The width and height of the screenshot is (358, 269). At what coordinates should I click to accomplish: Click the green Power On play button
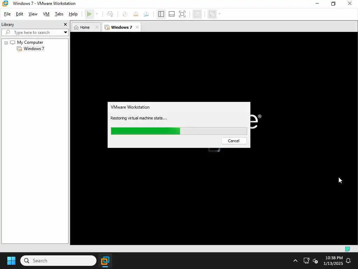(x=89, y=14)
